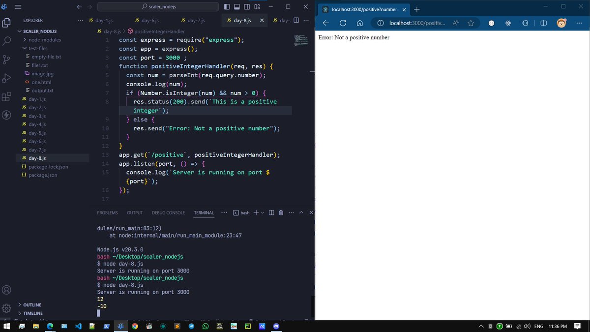Refresh the localhost page in Edge
The image size is (590, 332).
point(343,23)
